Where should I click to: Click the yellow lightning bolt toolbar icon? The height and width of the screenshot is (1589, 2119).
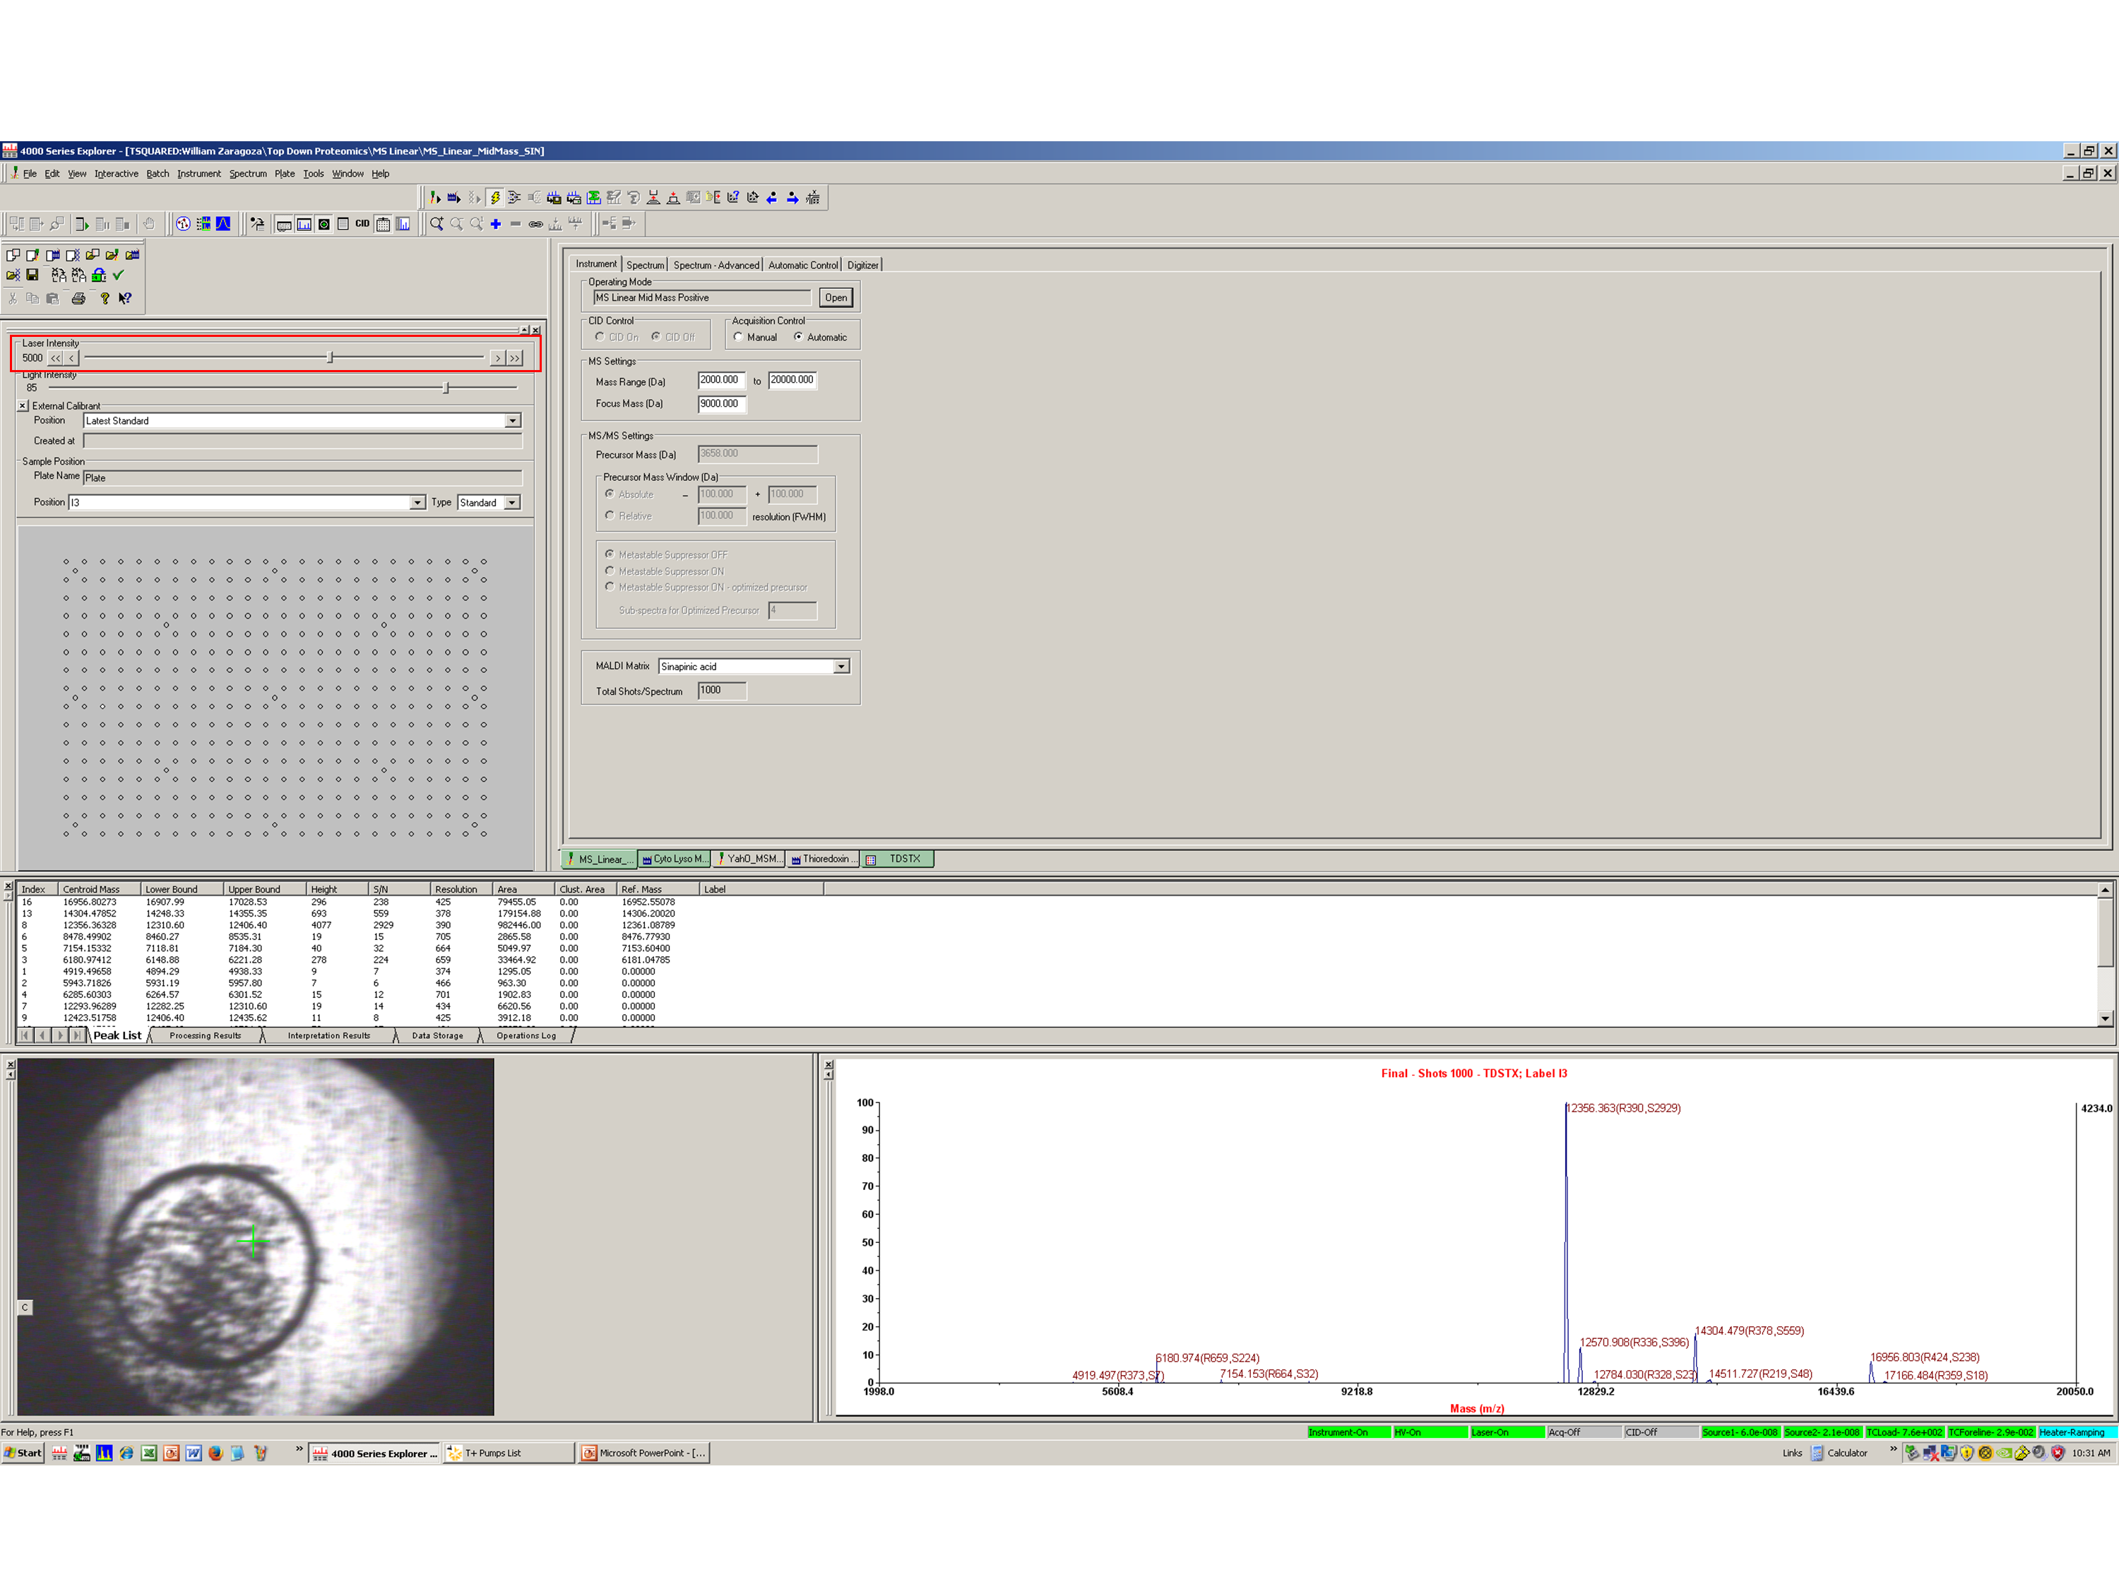click(494, 197)
